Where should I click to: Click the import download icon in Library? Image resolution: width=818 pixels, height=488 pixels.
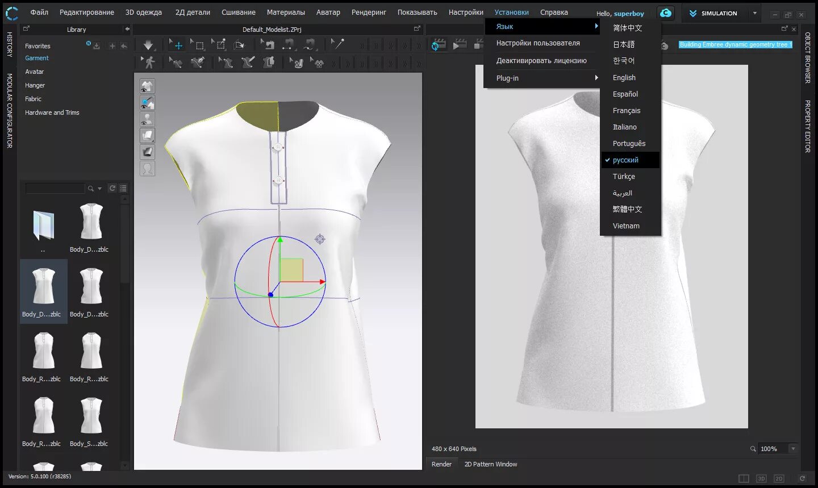point(97,46)
